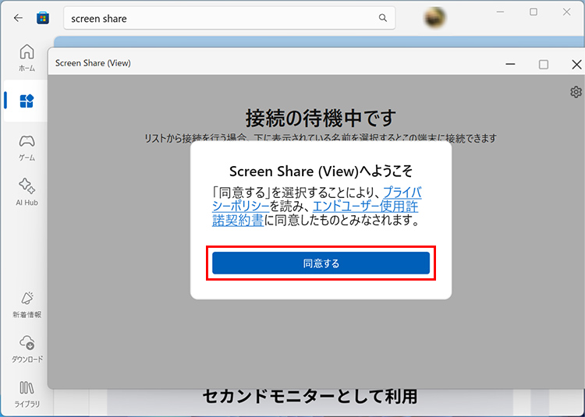The height and width of the screenshot is (417, 585).
Task: Open Screen Share settings gear icon
Action: pos(576,92)
